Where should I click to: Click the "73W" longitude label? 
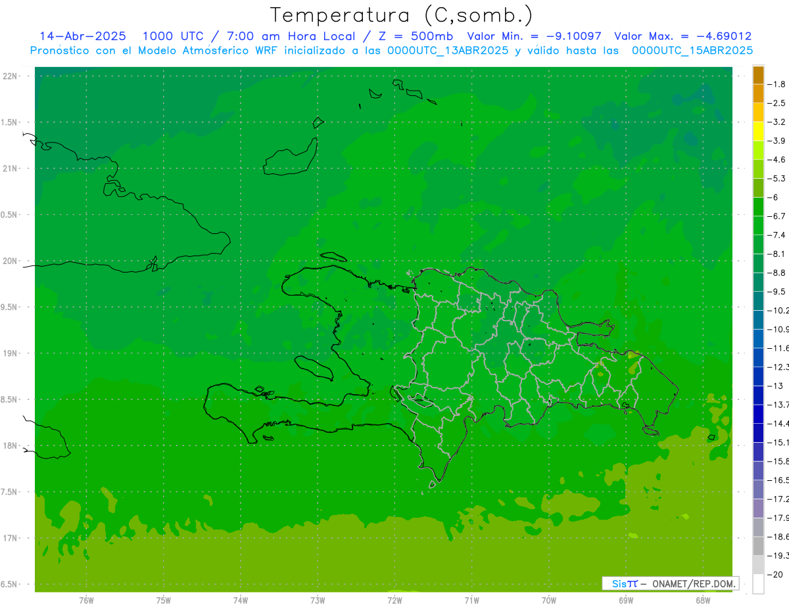pyautogui.click(x=318, y=600)
